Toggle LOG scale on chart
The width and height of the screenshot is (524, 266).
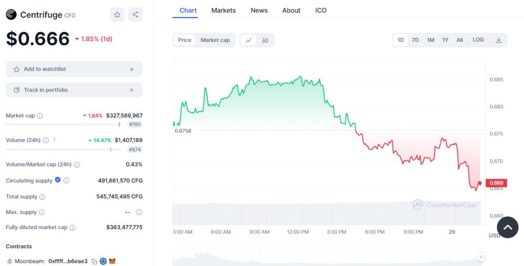click(x=478, y=40)
